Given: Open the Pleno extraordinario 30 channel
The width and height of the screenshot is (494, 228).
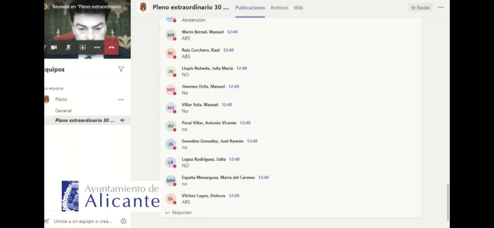Looking at the screenshot, I should (x=85, y=120).
